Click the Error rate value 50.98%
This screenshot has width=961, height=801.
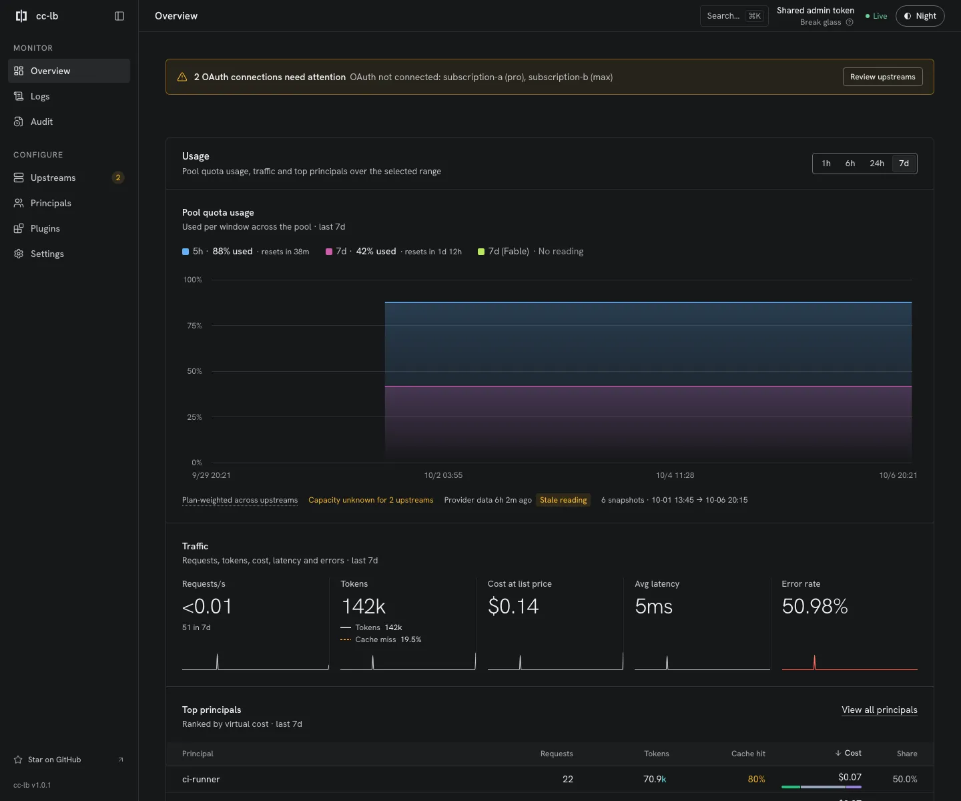pyautogui.click(x=815, y=606)
